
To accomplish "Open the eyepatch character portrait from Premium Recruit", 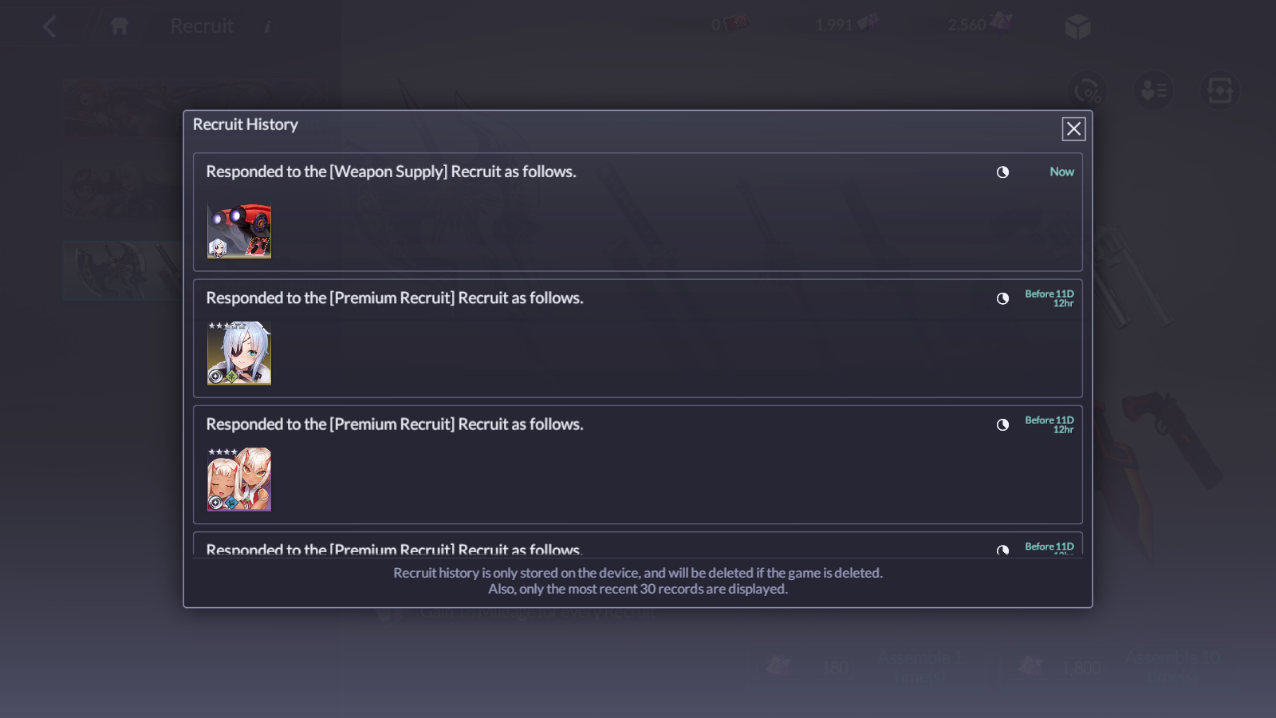I will click(x=239, y=353).
